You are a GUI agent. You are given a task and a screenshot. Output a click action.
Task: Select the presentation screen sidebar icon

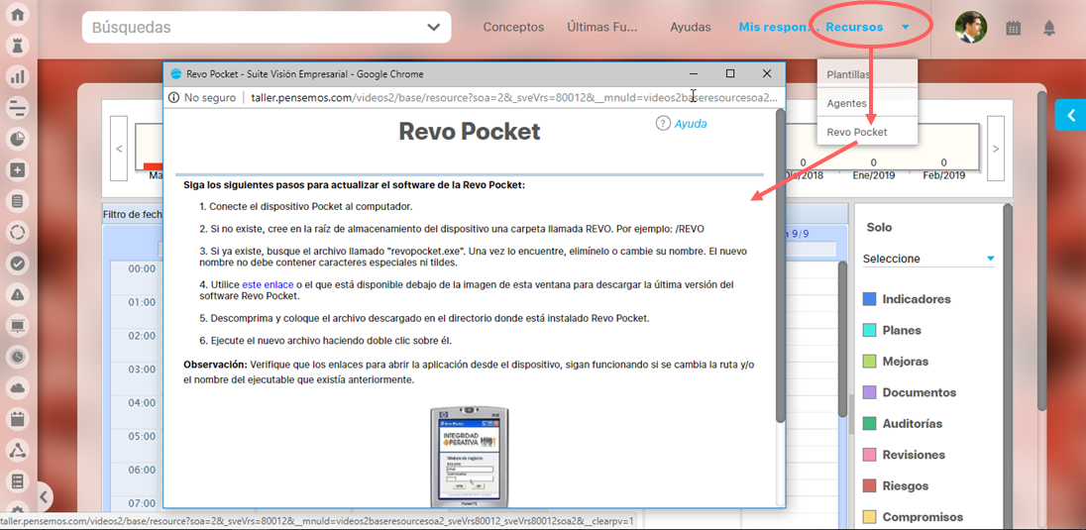pos(17,326)
